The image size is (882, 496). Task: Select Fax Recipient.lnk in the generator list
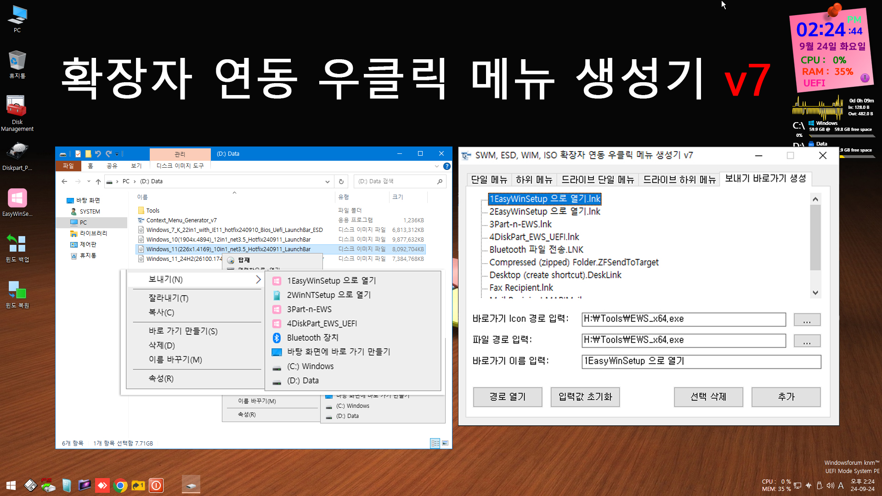pyautogui.click(x=521, y=287)
